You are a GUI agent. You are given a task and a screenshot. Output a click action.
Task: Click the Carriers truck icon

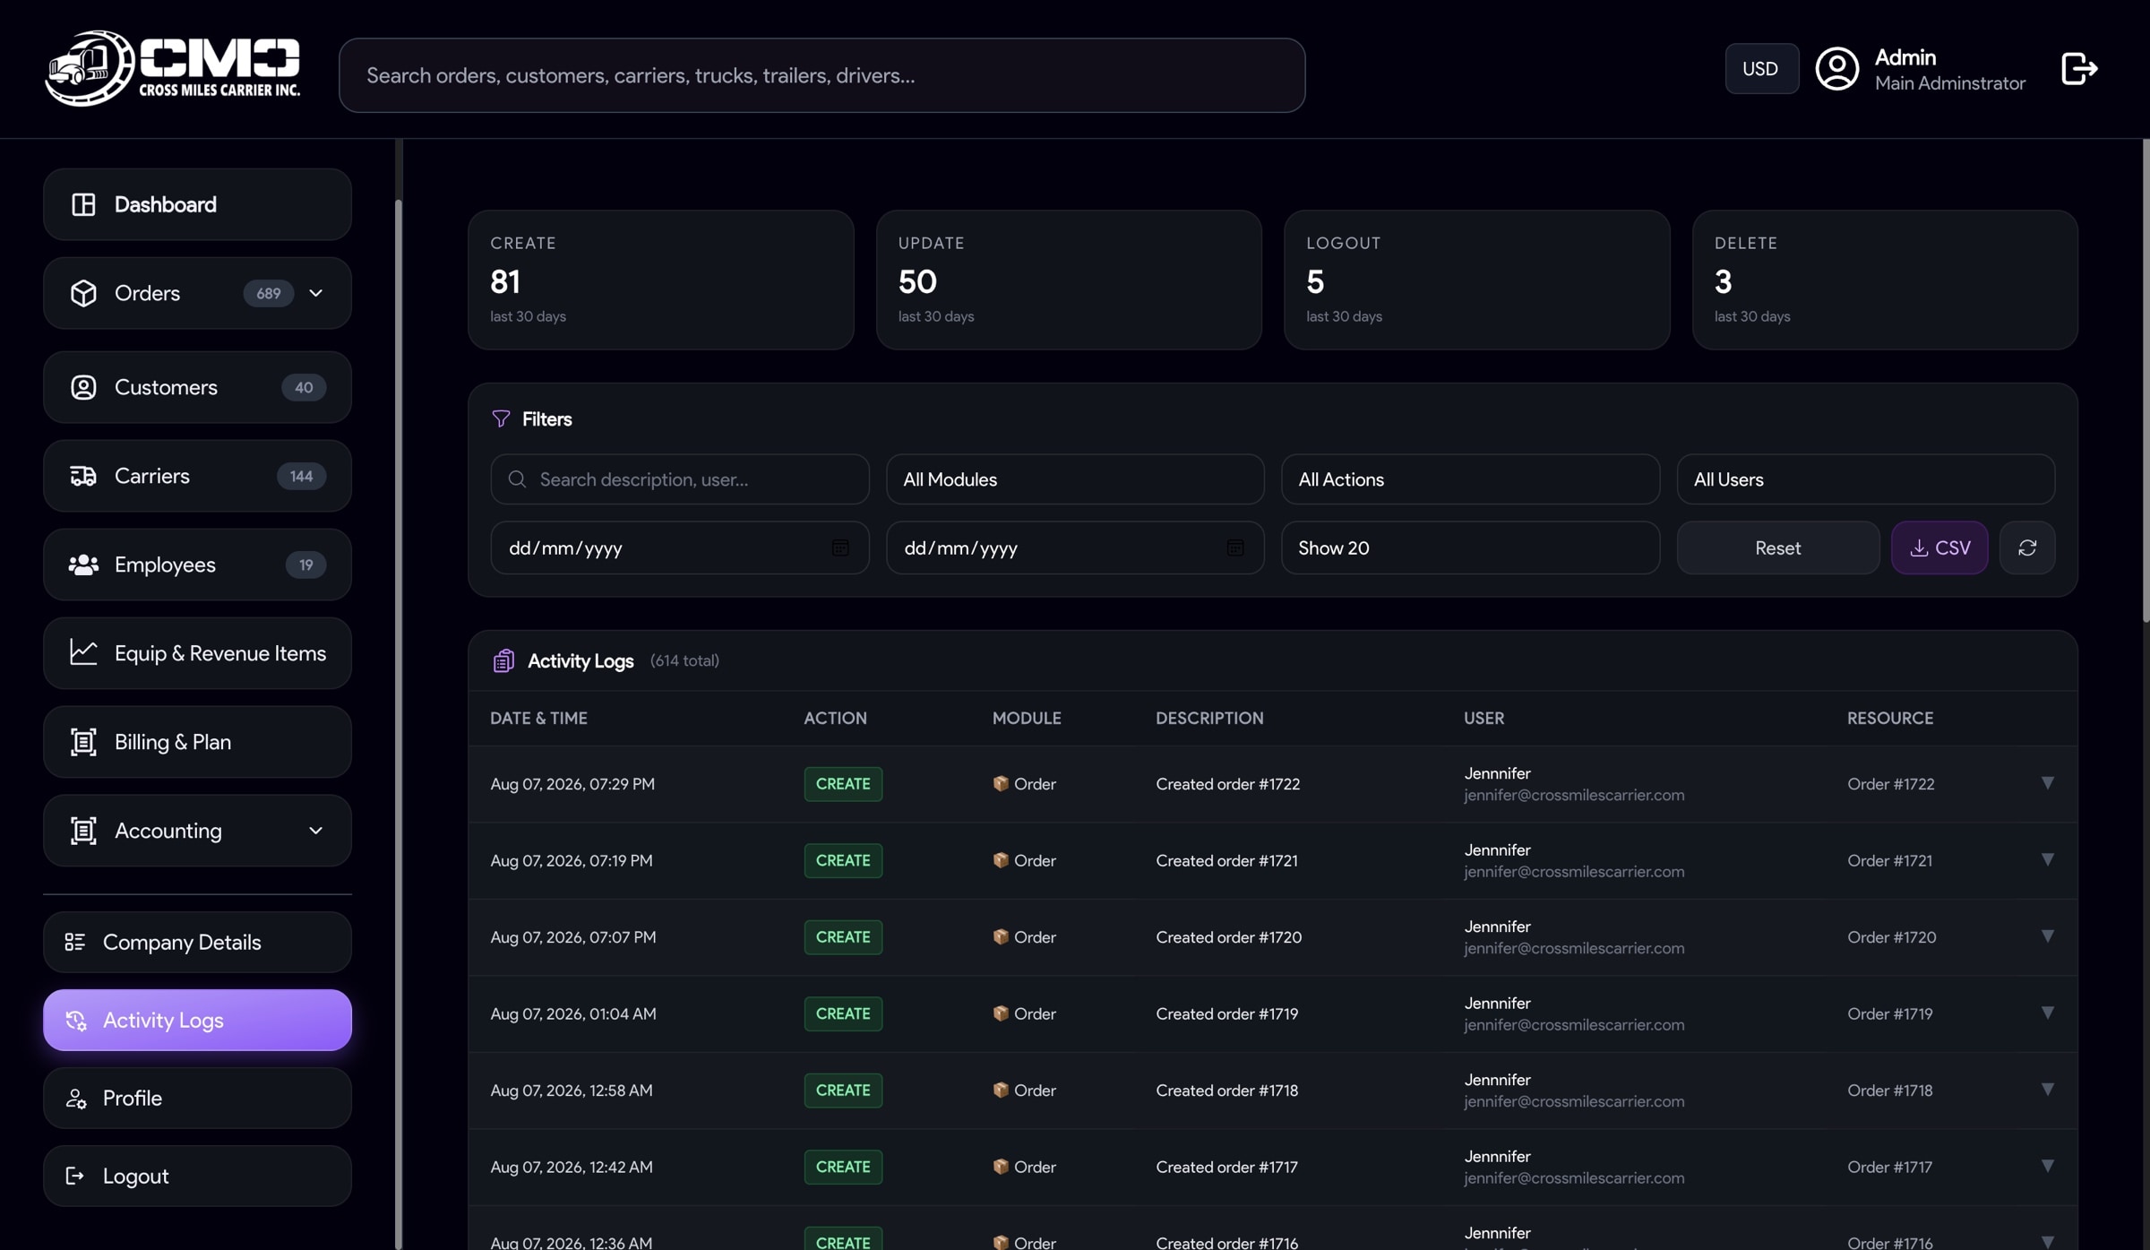pos(83,476)
